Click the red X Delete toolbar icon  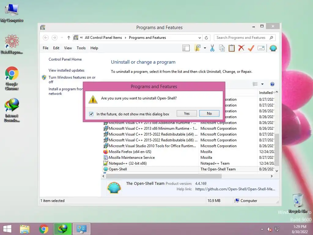pyautogui.click(x=241, y=48)
